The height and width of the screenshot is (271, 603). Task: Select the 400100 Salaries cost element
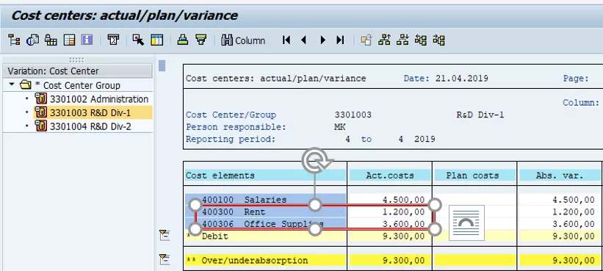point(265,200)
